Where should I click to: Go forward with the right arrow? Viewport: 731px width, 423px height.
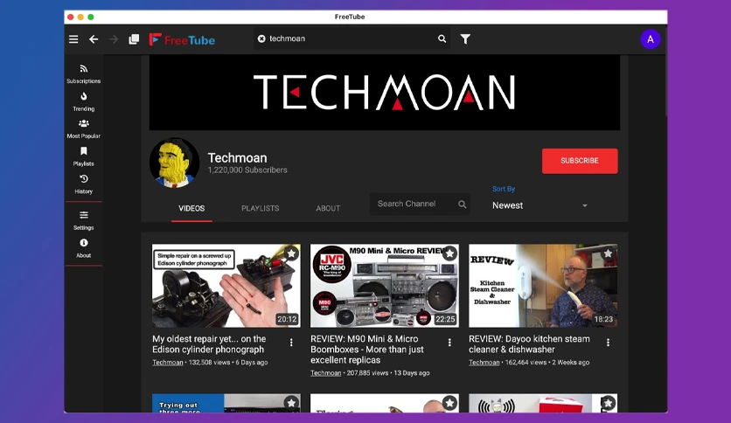[114, 39]
